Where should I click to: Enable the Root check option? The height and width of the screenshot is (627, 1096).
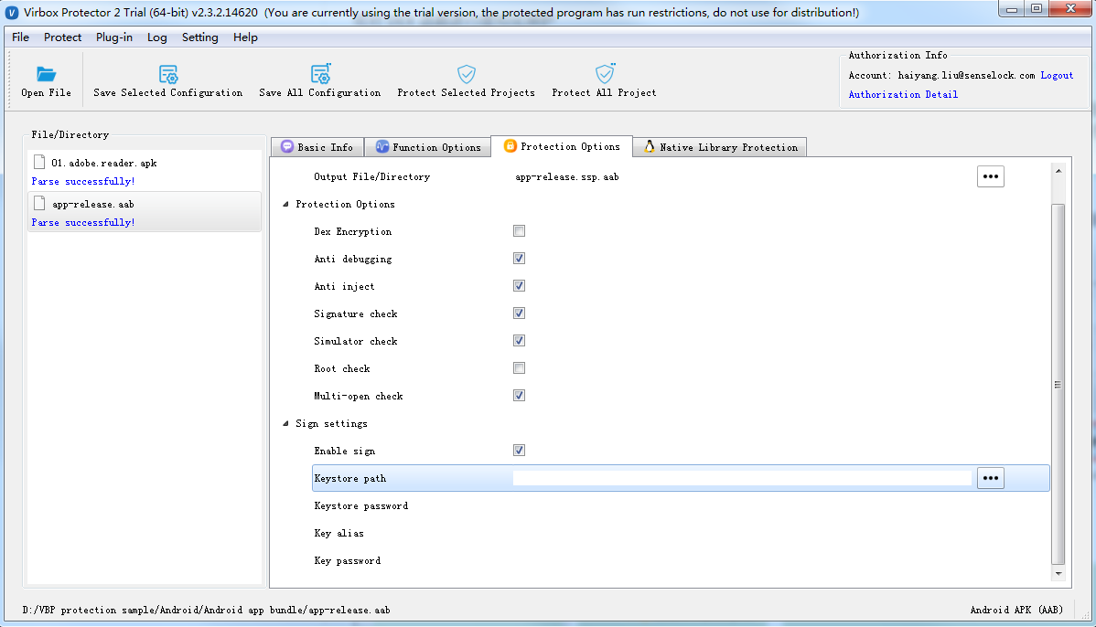[519, 368]
